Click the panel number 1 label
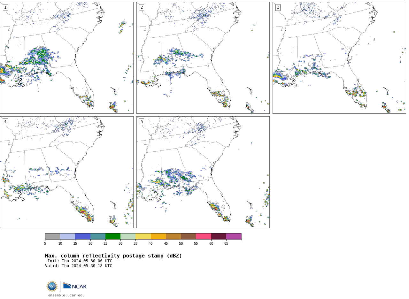This screenshot has width=409, height=299. (x=5, y=7)
